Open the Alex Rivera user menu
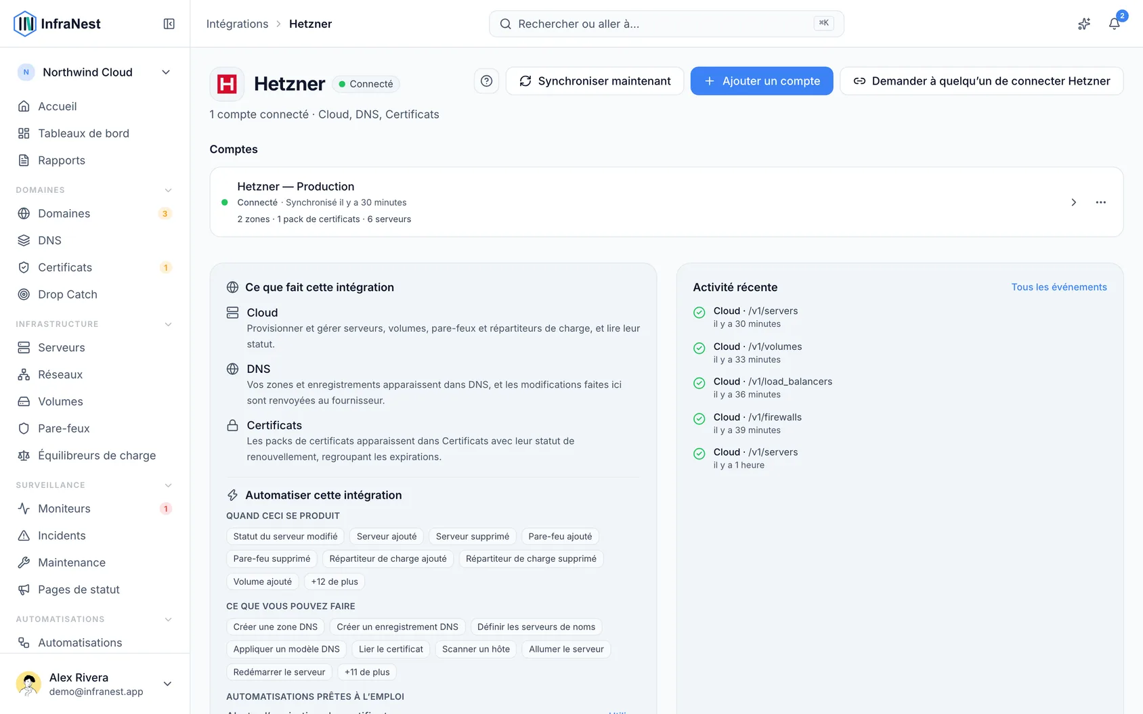Viewport: 1143px width, 714px height. (x=95, y=684)
